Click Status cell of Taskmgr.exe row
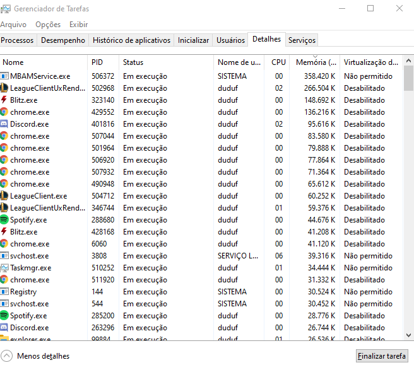This screenshot has width=414, height=370. tap(145, 268)
